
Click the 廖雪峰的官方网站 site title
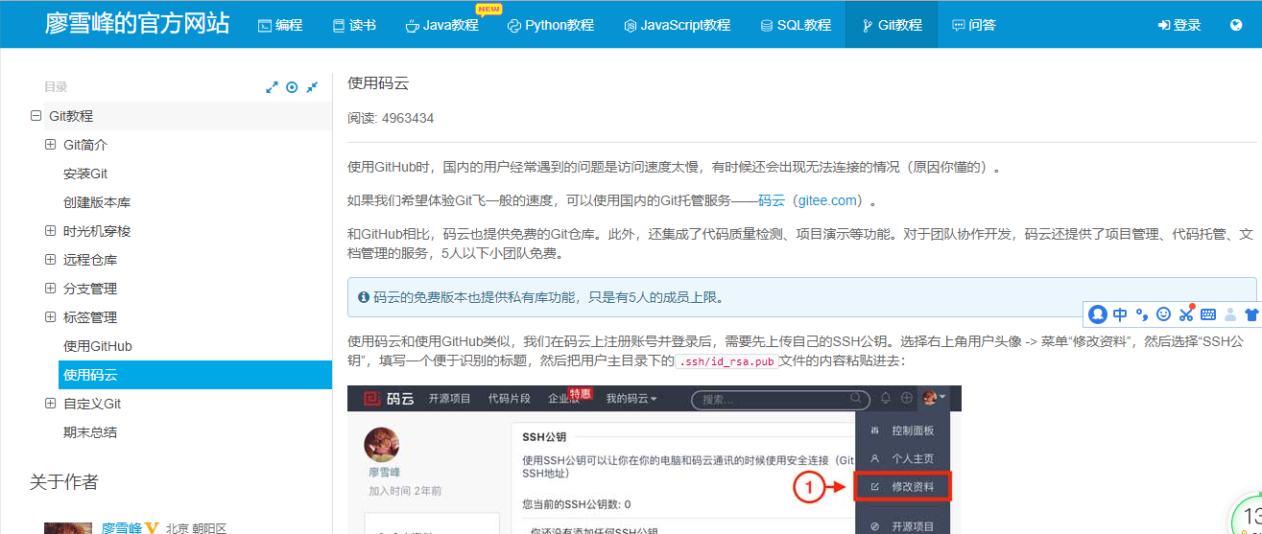[x=137, y=24]
